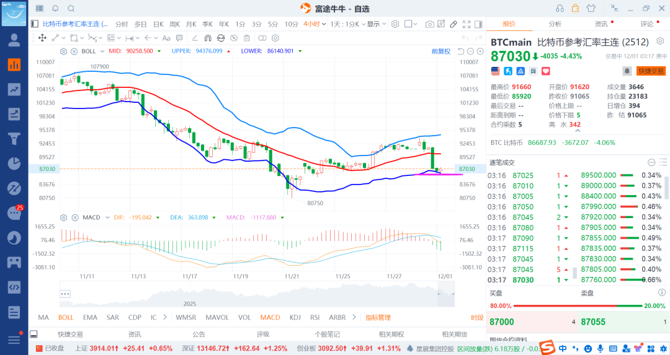670x355 pixels.
Task: Click the 前复权 adjustment link
Action: click(x=441, y=51)
